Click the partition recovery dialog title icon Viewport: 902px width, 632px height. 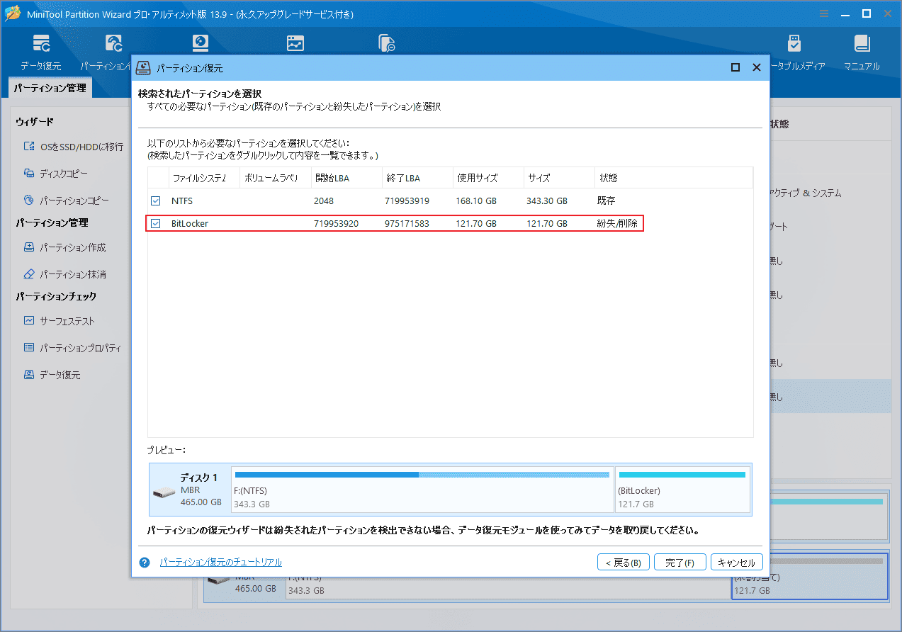(x=144, y=67)
